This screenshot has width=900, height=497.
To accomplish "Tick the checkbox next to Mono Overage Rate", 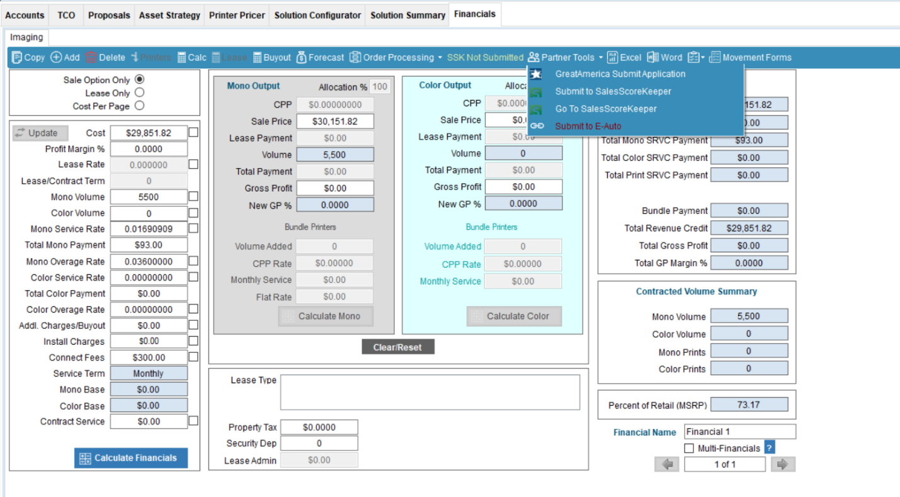I will pyautogui.click(x=194, y=260).
